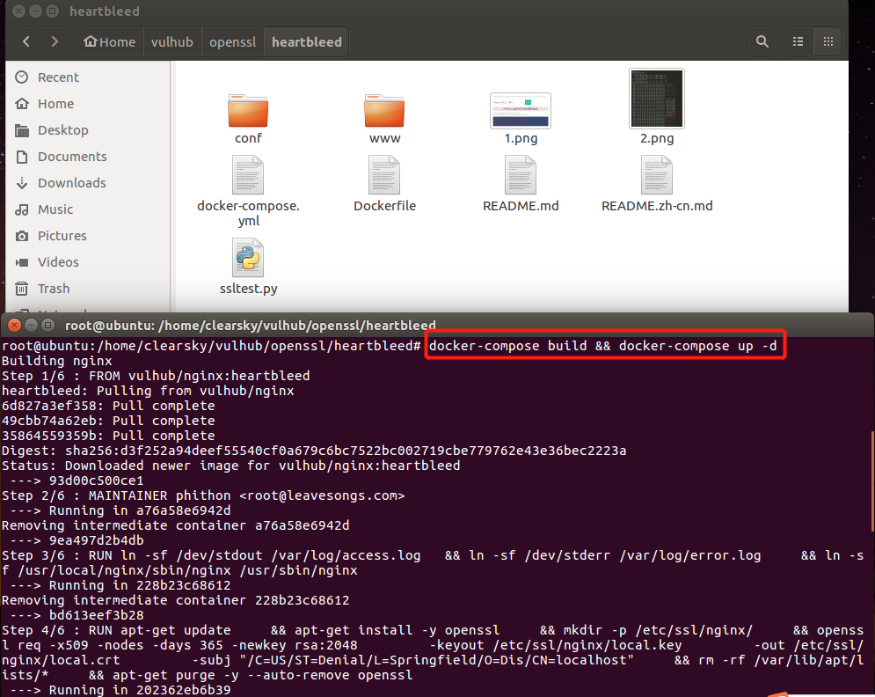The image size is (875, 697).
Task: Open Documents in sidebar
Action: point(86,157)
